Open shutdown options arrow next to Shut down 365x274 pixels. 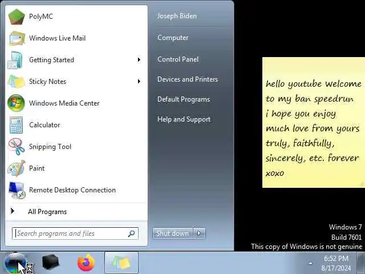[x=199, y=233]
